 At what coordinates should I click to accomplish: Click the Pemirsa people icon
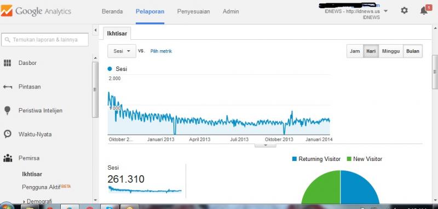pos(8,158)
